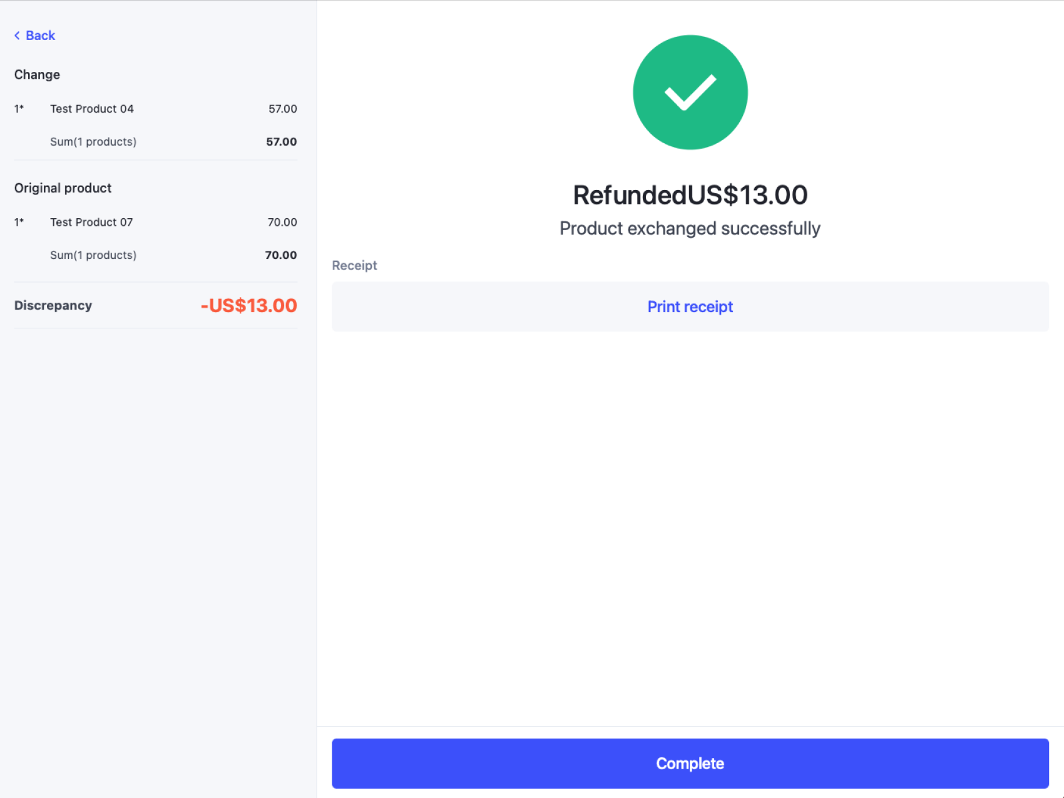Click the Discrepancy amount -US$13.00
Viewport: 1064px width, 798px height.
[248, 305]
